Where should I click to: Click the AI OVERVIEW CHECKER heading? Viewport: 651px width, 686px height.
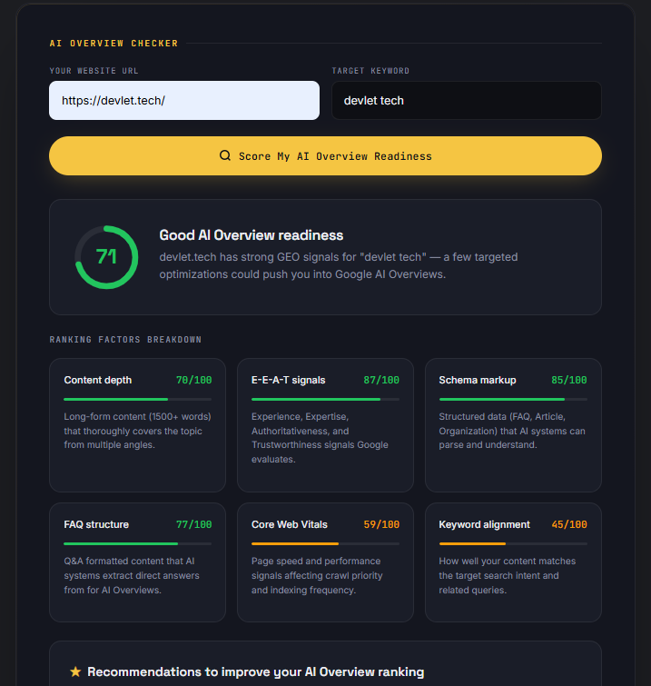pos(113,44)
